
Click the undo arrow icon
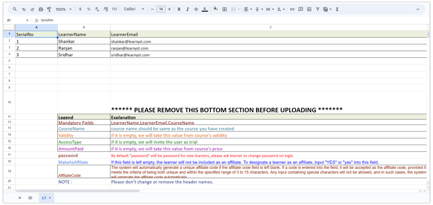24,9
